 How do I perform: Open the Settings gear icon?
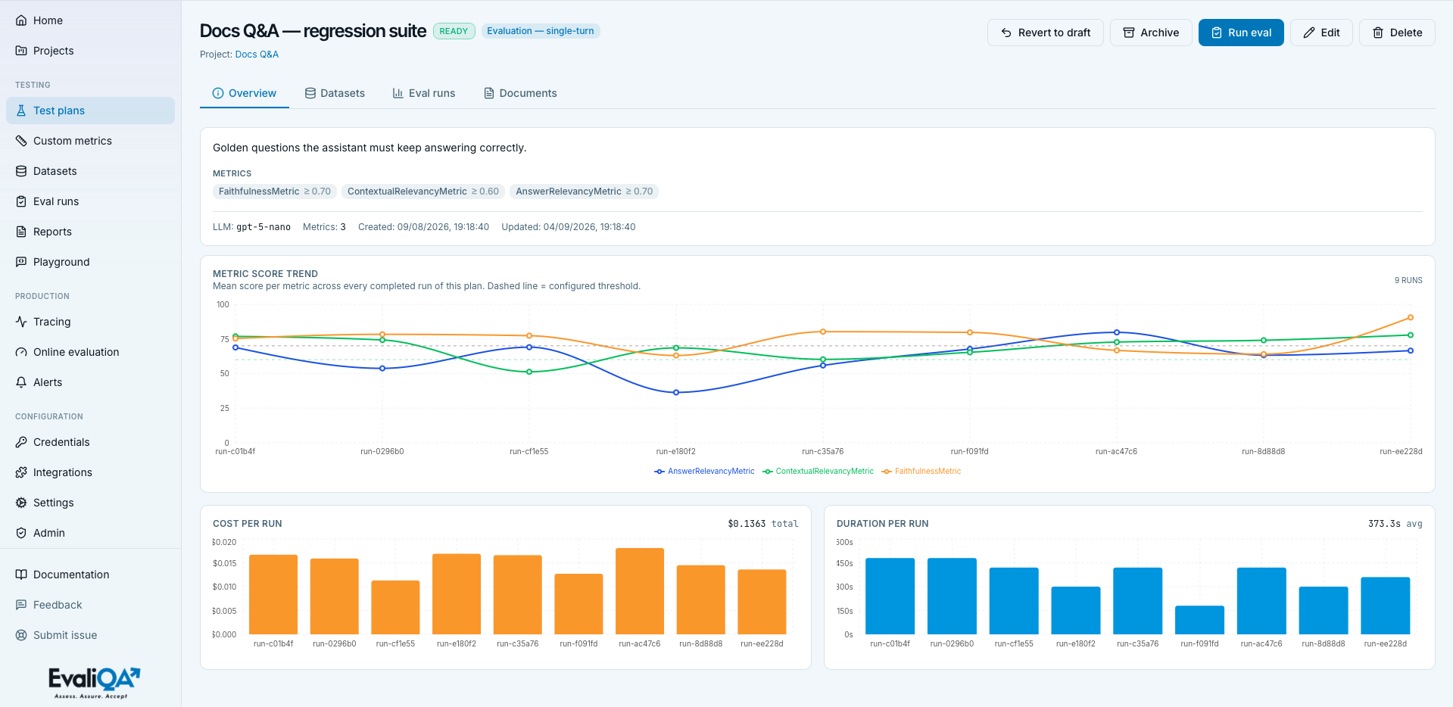21,503
